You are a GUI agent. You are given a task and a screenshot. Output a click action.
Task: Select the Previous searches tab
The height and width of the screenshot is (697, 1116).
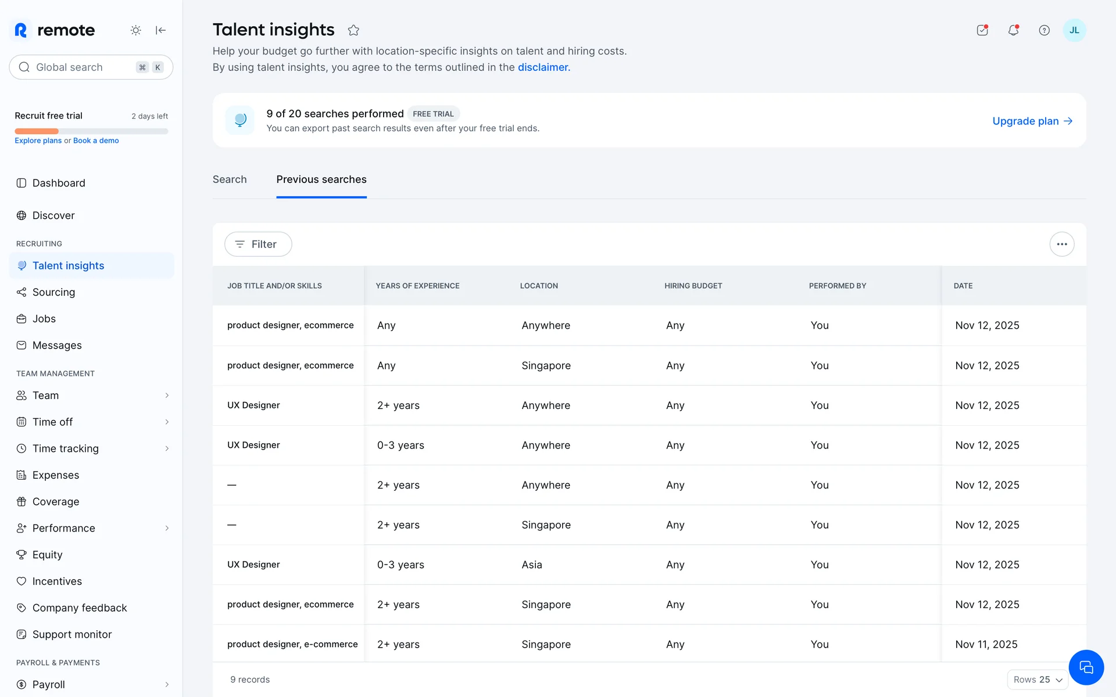321,179
